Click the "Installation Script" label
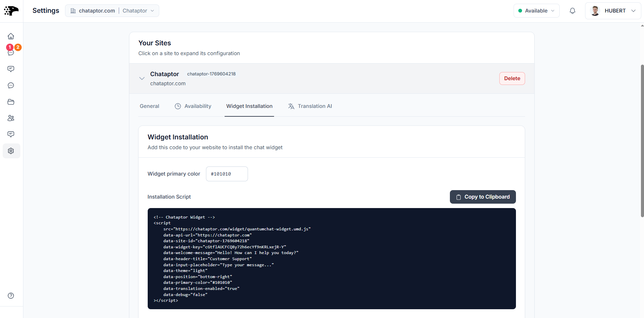This screenshot has width=644, height=318. (169, 197)
